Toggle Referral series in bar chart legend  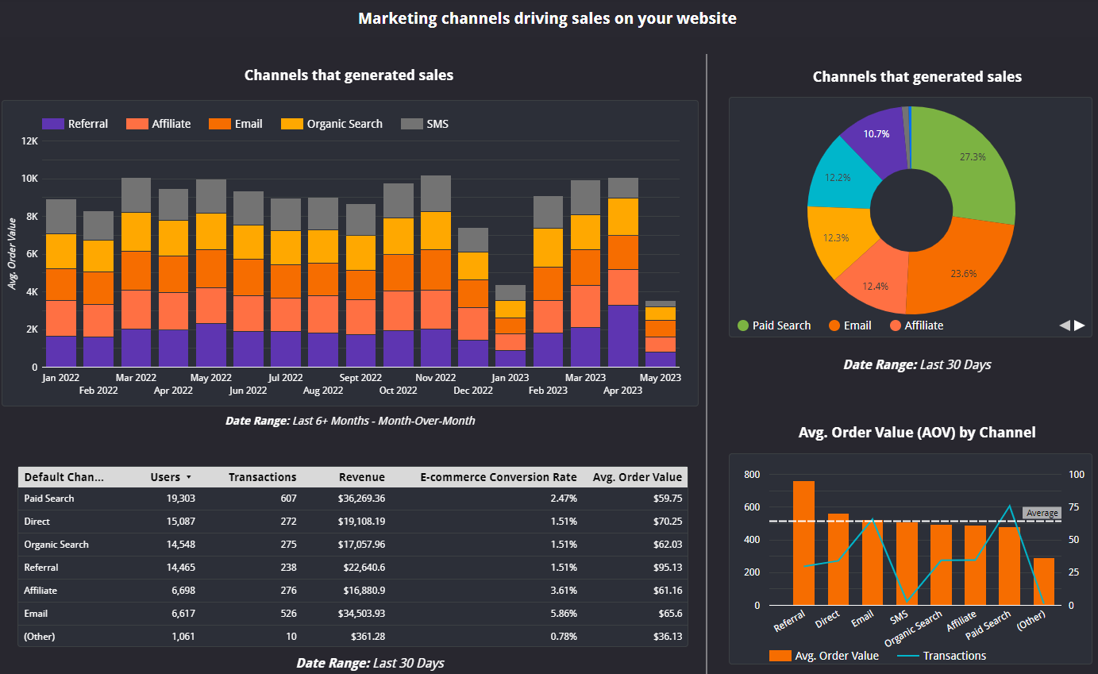point(75,124)
